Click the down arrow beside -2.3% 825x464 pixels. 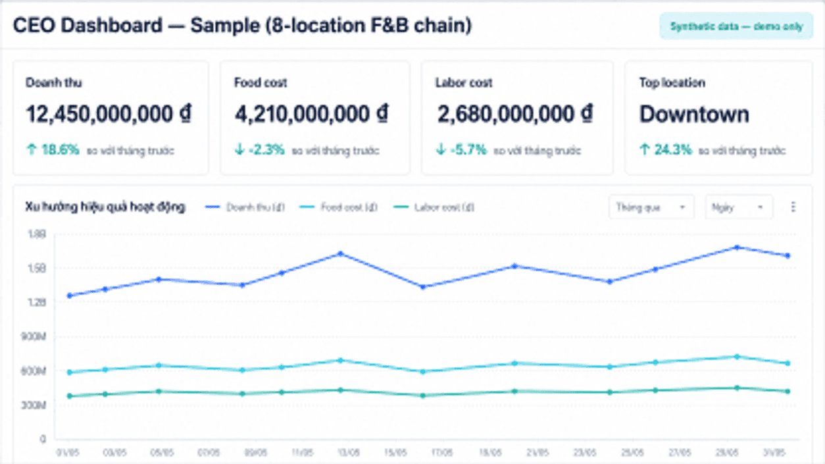tap(239, 150)
